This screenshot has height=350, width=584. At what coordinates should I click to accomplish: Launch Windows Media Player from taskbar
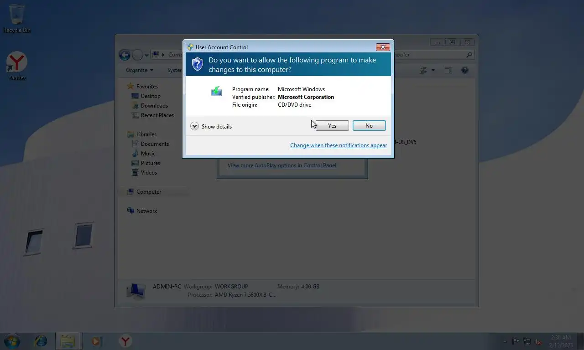[x=96, y=341]
